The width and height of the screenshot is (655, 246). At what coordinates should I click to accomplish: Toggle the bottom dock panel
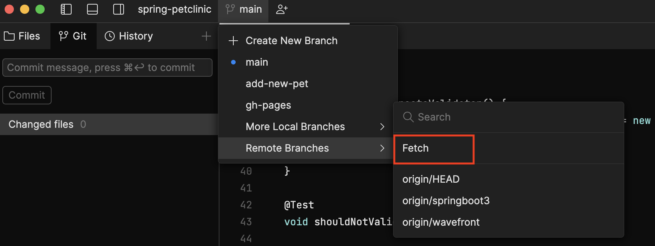point(92,9)
